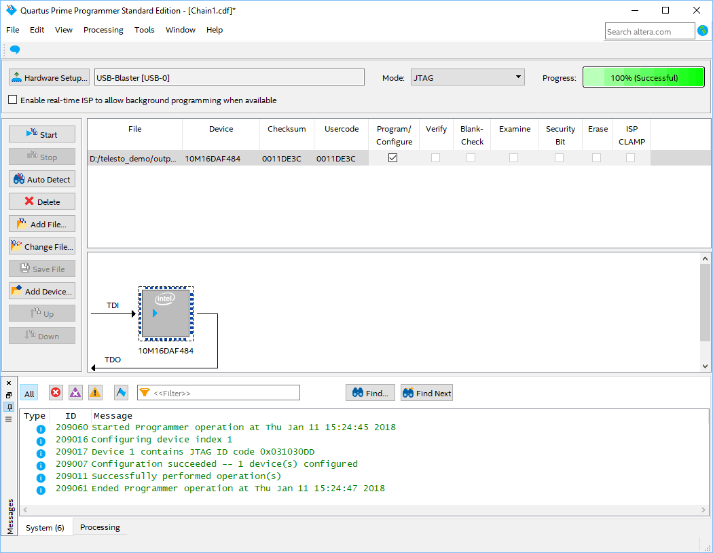713x553 pixels.
Task: Show critical warning messages filter icon
Action: coord(75,392)
